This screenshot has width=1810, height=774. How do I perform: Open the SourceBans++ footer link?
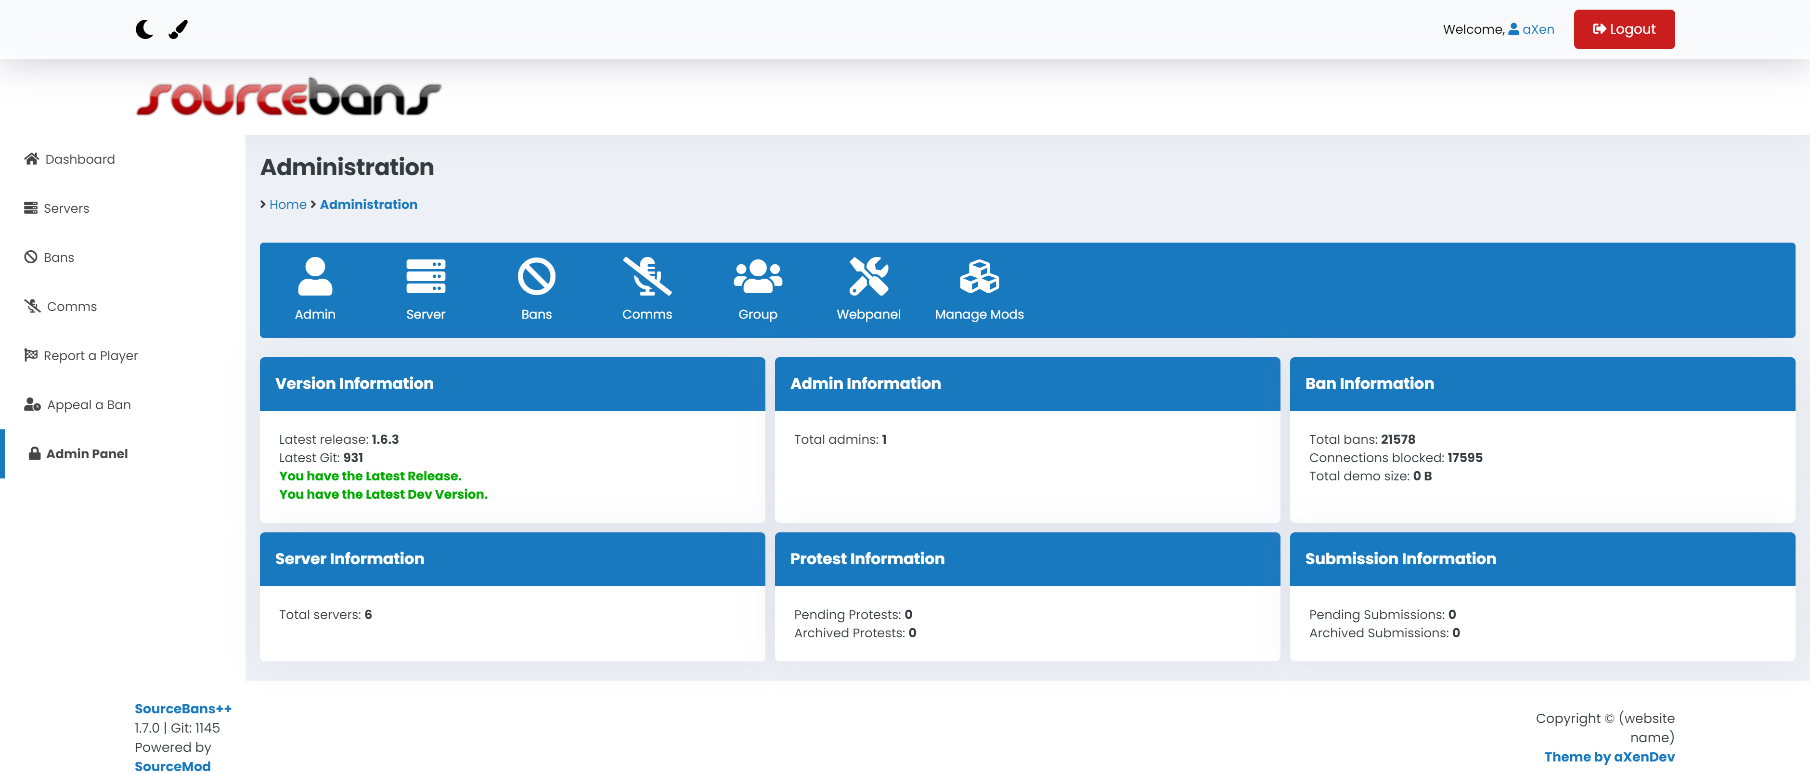click(x=183, y=709)
